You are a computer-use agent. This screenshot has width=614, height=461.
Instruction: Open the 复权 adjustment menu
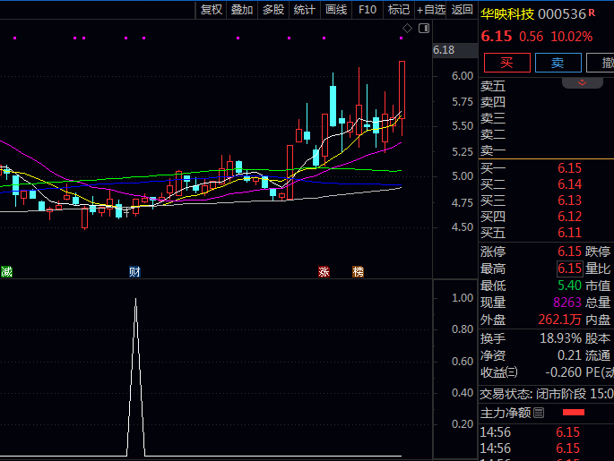click(211, 10)
